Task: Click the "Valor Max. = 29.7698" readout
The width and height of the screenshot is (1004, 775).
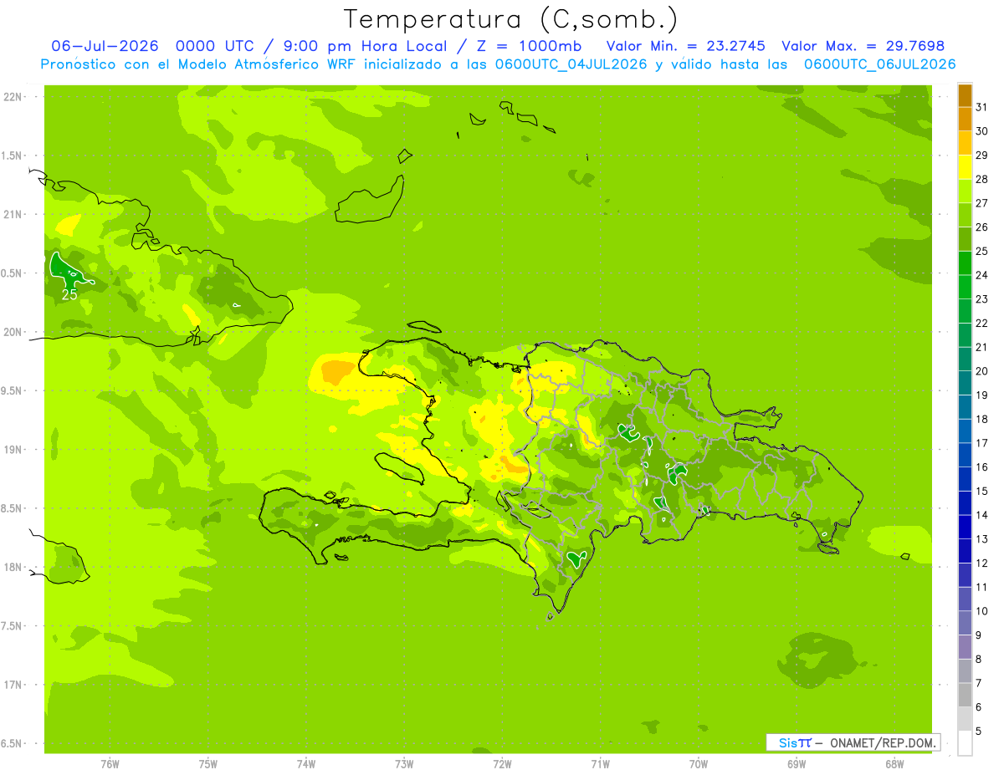Action: coord(863,46)
